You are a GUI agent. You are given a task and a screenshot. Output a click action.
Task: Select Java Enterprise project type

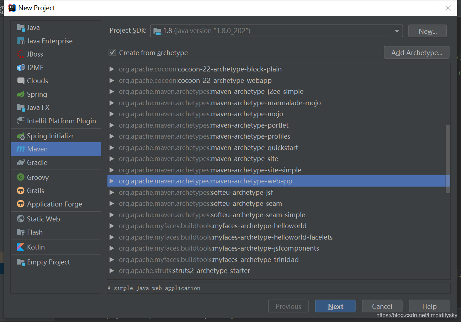[56, 41]
